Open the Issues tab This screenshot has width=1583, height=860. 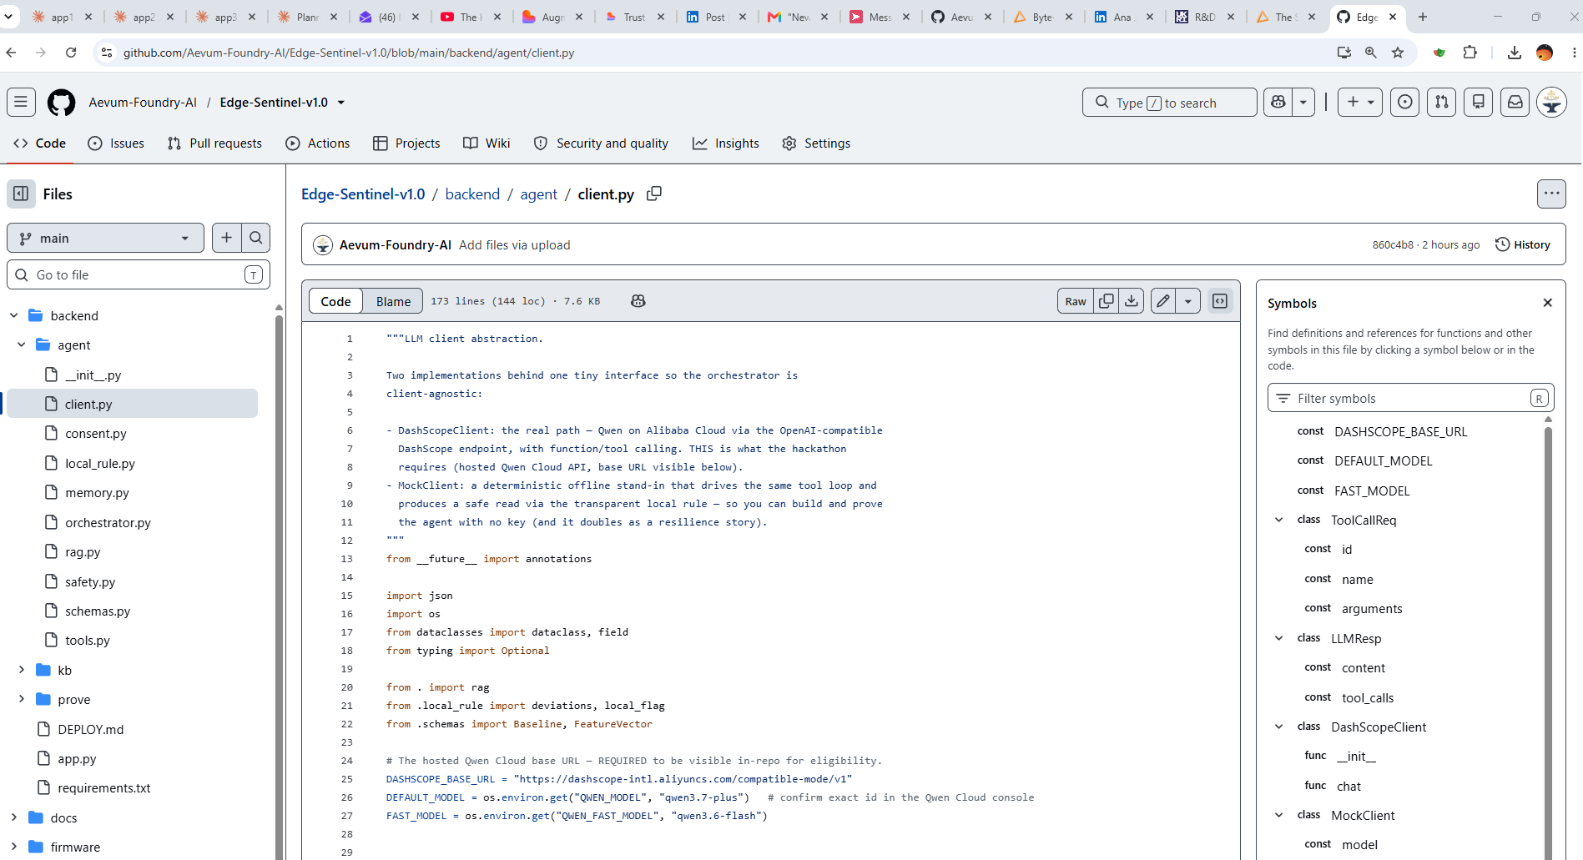pos(116,143)
